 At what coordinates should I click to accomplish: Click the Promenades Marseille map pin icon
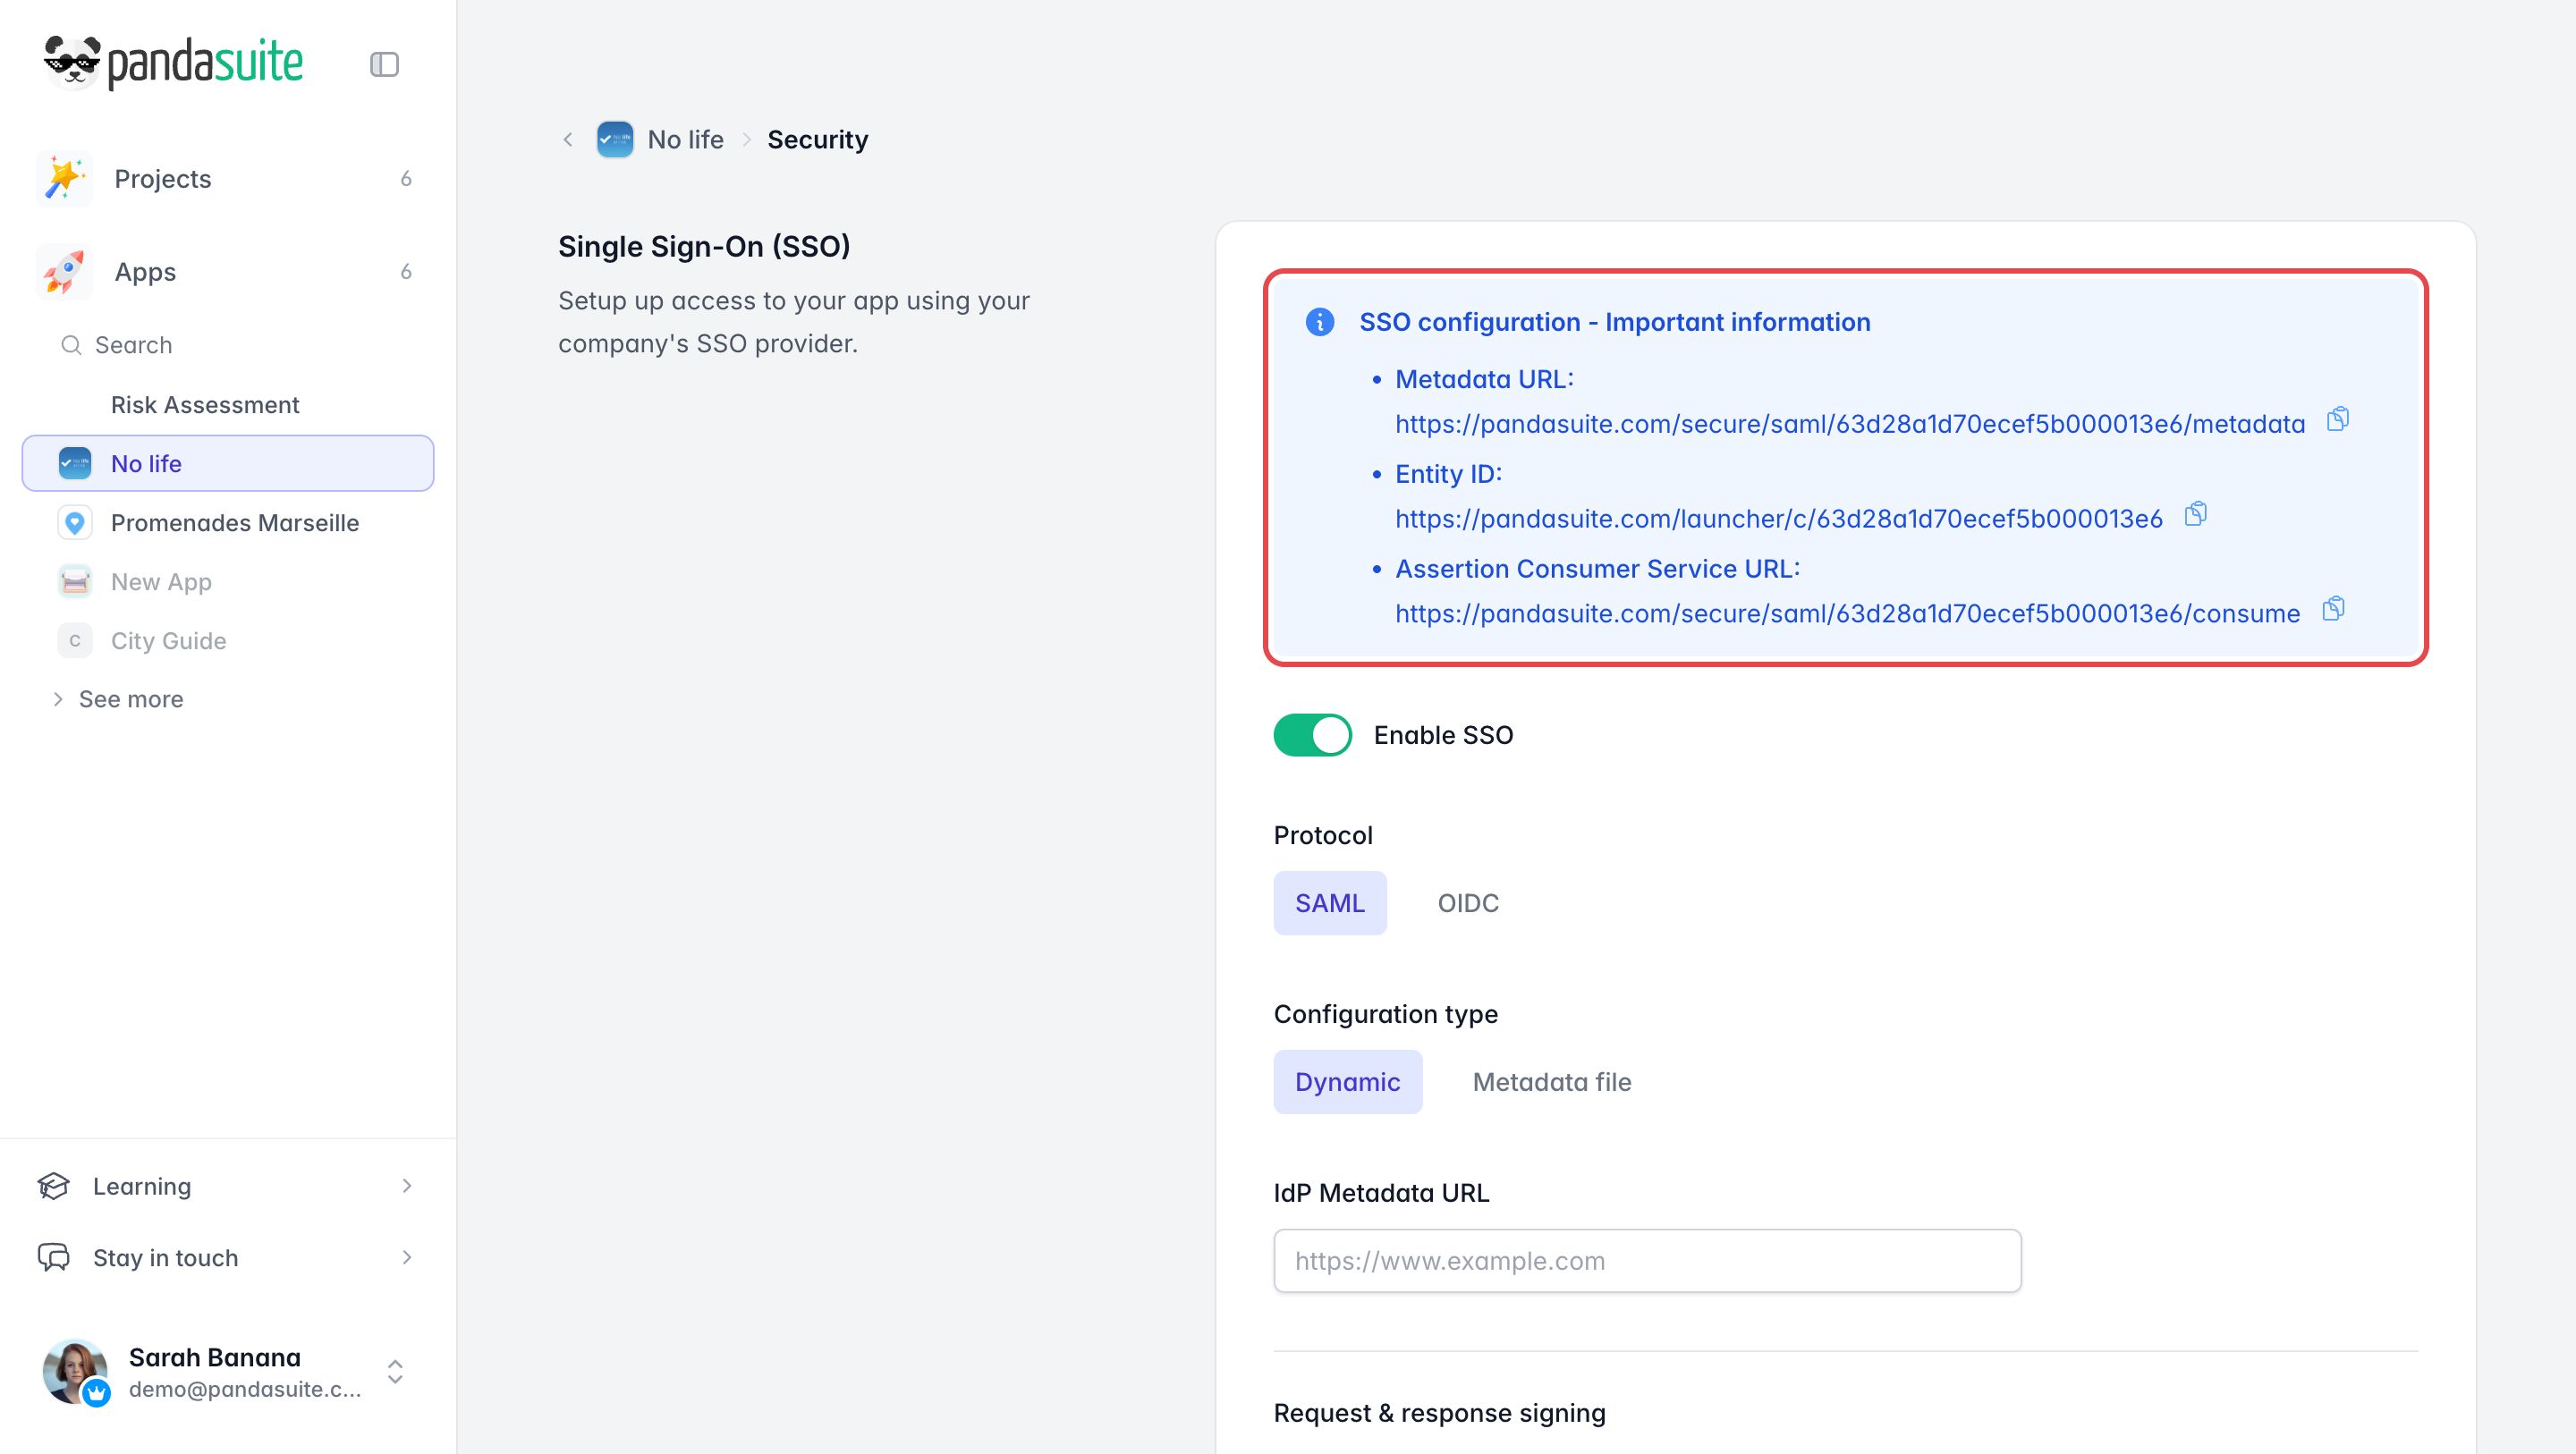(x=75, y=522)
